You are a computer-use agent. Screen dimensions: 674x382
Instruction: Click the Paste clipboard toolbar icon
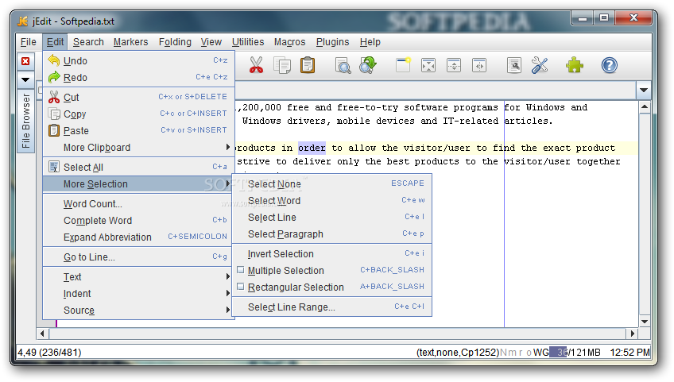point(308,65)
